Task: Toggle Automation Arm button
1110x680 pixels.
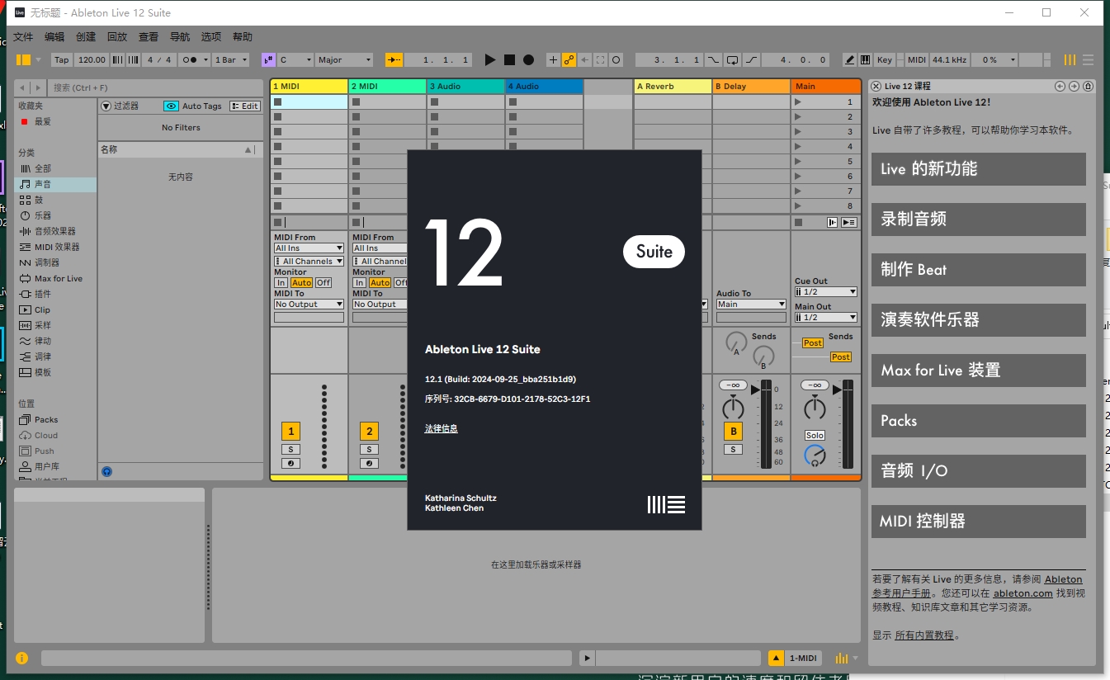Action: [569, 59]
